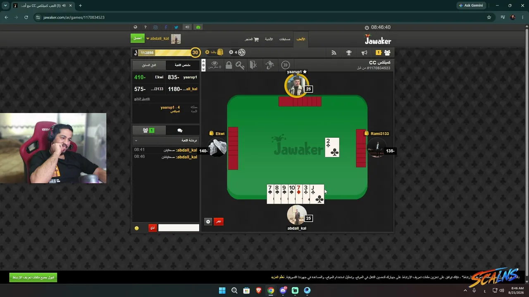This screenshot has height=297, width=529.
Task: Open the trophy leaderboard icon
Action: [349, 53]
